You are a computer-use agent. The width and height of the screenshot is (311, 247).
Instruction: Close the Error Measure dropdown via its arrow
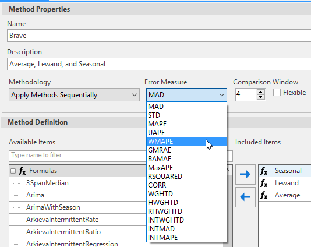click(222, 95)
